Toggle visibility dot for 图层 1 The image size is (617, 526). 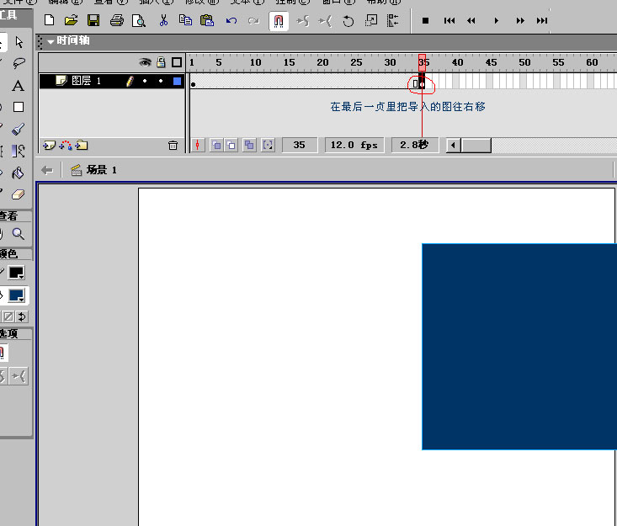[145, 81]
